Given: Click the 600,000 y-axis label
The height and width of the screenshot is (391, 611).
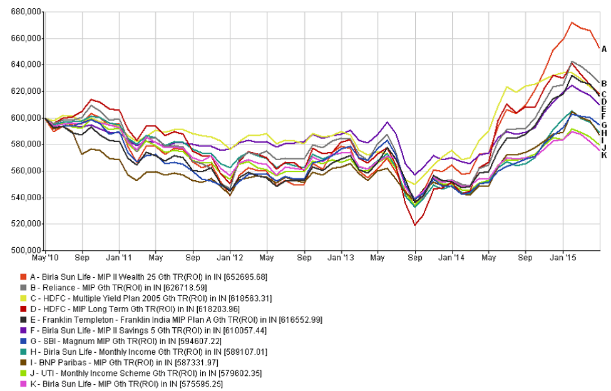Looking at the screenshot, I should 26,118.
